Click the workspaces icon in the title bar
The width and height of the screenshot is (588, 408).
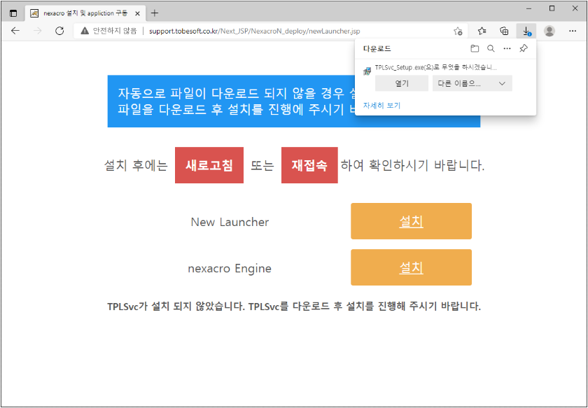(x=13, y=12)
